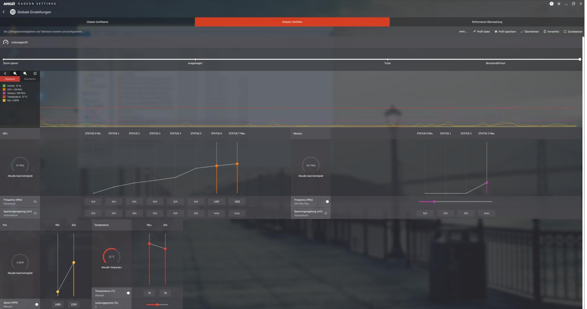Discard changes with Verwerfen
The width and height of the screenshot is (587, 309).
[x=551, y=32]
